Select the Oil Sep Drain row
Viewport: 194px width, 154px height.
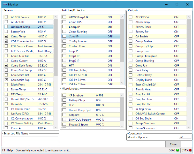pyautogui.click(x=157, y=118)
